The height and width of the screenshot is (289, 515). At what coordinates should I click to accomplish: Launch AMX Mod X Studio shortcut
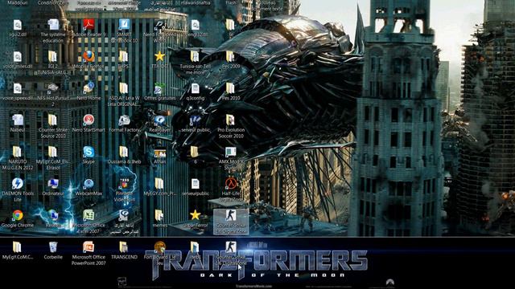coord(230,152)
